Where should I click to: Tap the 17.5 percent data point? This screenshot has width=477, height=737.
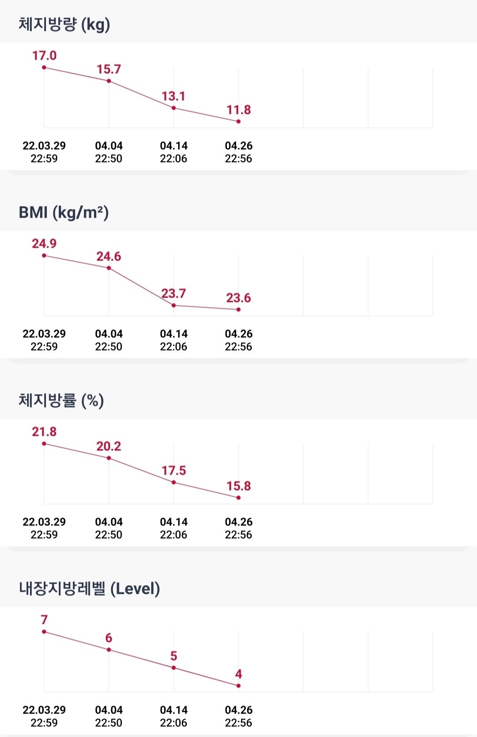(174, 482)
